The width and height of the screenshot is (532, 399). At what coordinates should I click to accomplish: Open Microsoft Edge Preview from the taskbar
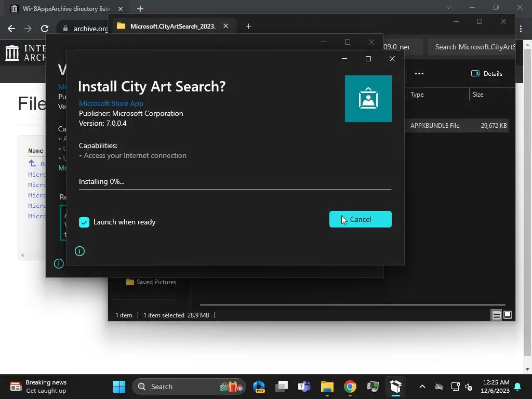[x=259, y=387]
